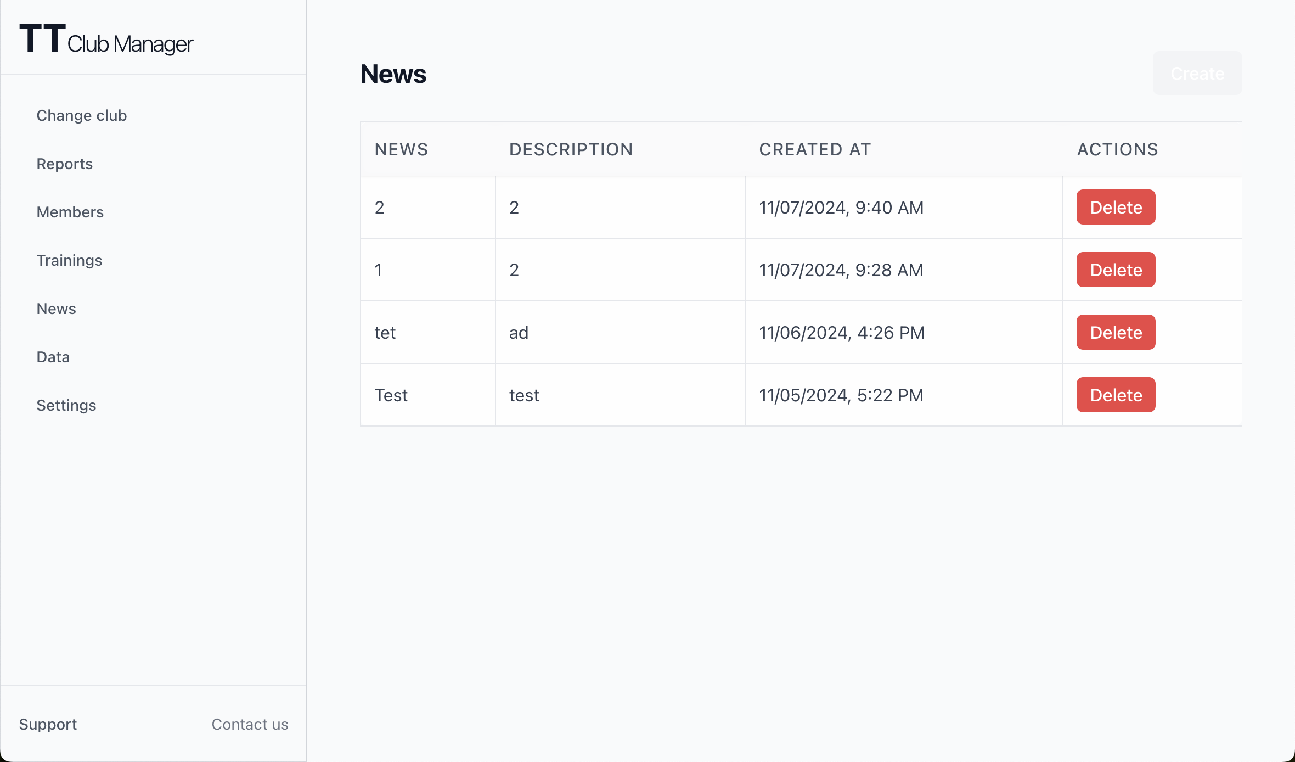
Task: Select News in the sidebar
Action: pos(56,309)
